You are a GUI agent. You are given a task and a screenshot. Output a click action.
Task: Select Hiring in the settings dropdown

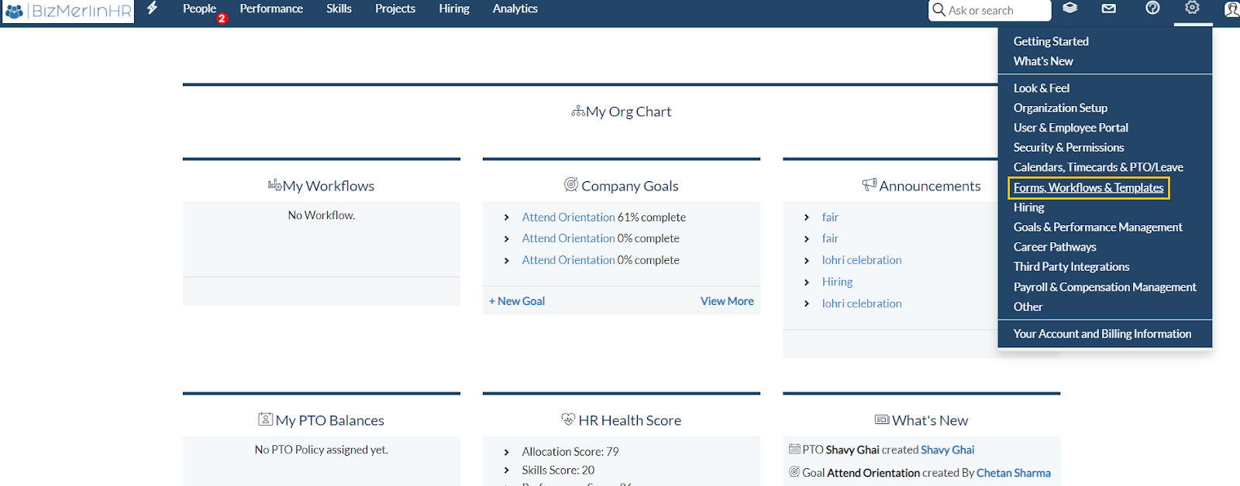pyautogui.click(x=1028, y=207)
